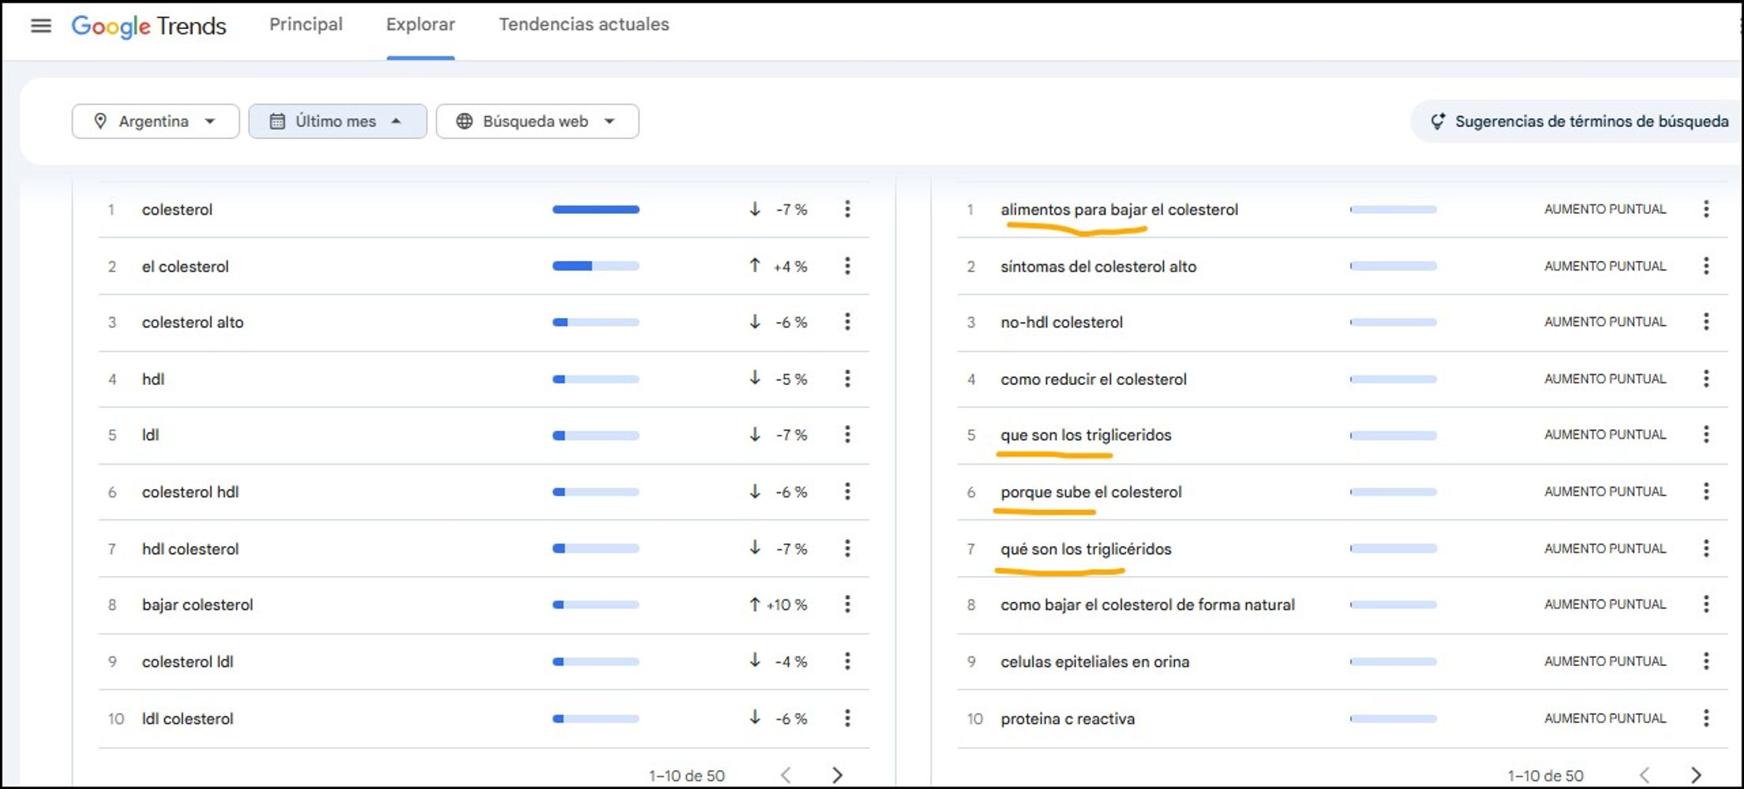Image resolution: width=1744 pixels, height=789 pixels.
Task: Open the 'Último mes' time range dropdown
Action: [x=338, y=122]
